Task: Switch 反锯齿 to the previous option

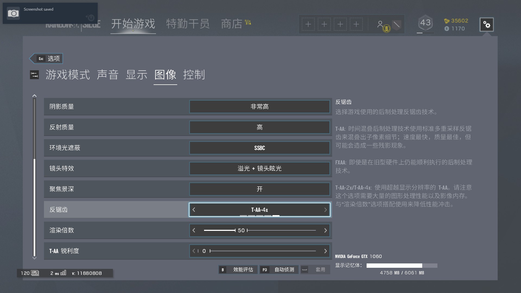Action: point(194,210)
